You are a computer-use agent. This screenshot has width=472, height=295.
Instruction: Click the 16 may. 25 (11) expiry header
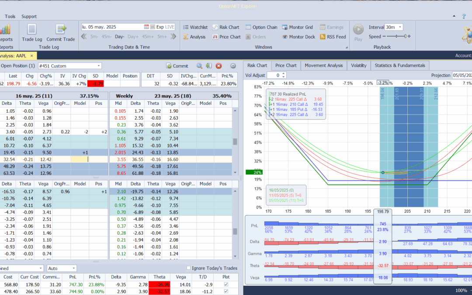(34, 96)
